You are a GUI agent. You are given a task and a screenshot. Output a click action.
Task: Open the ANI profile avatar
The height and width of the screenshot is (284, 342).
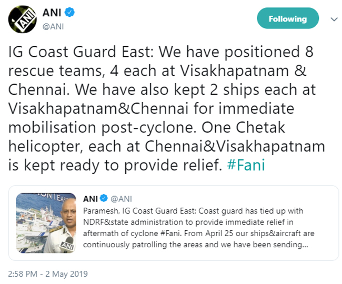click(23, 19)
